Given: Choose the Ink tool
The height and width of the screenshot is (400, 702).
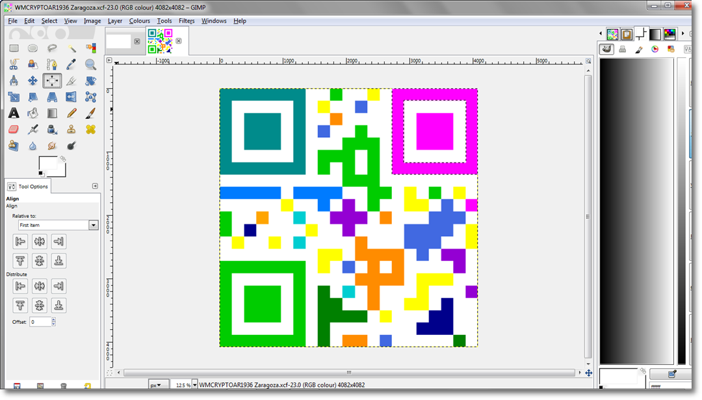Looking at the screenshot, I should 52,129.
